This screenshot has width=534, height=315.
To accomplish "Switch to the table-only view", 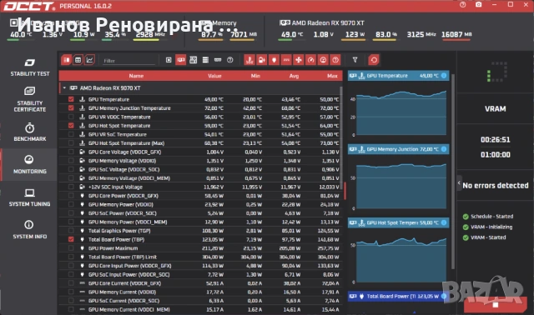I will pos(78,60).
